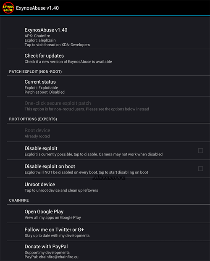
Task: Tick the Disable exploit on boot checkbox
Action: (200, 169)
